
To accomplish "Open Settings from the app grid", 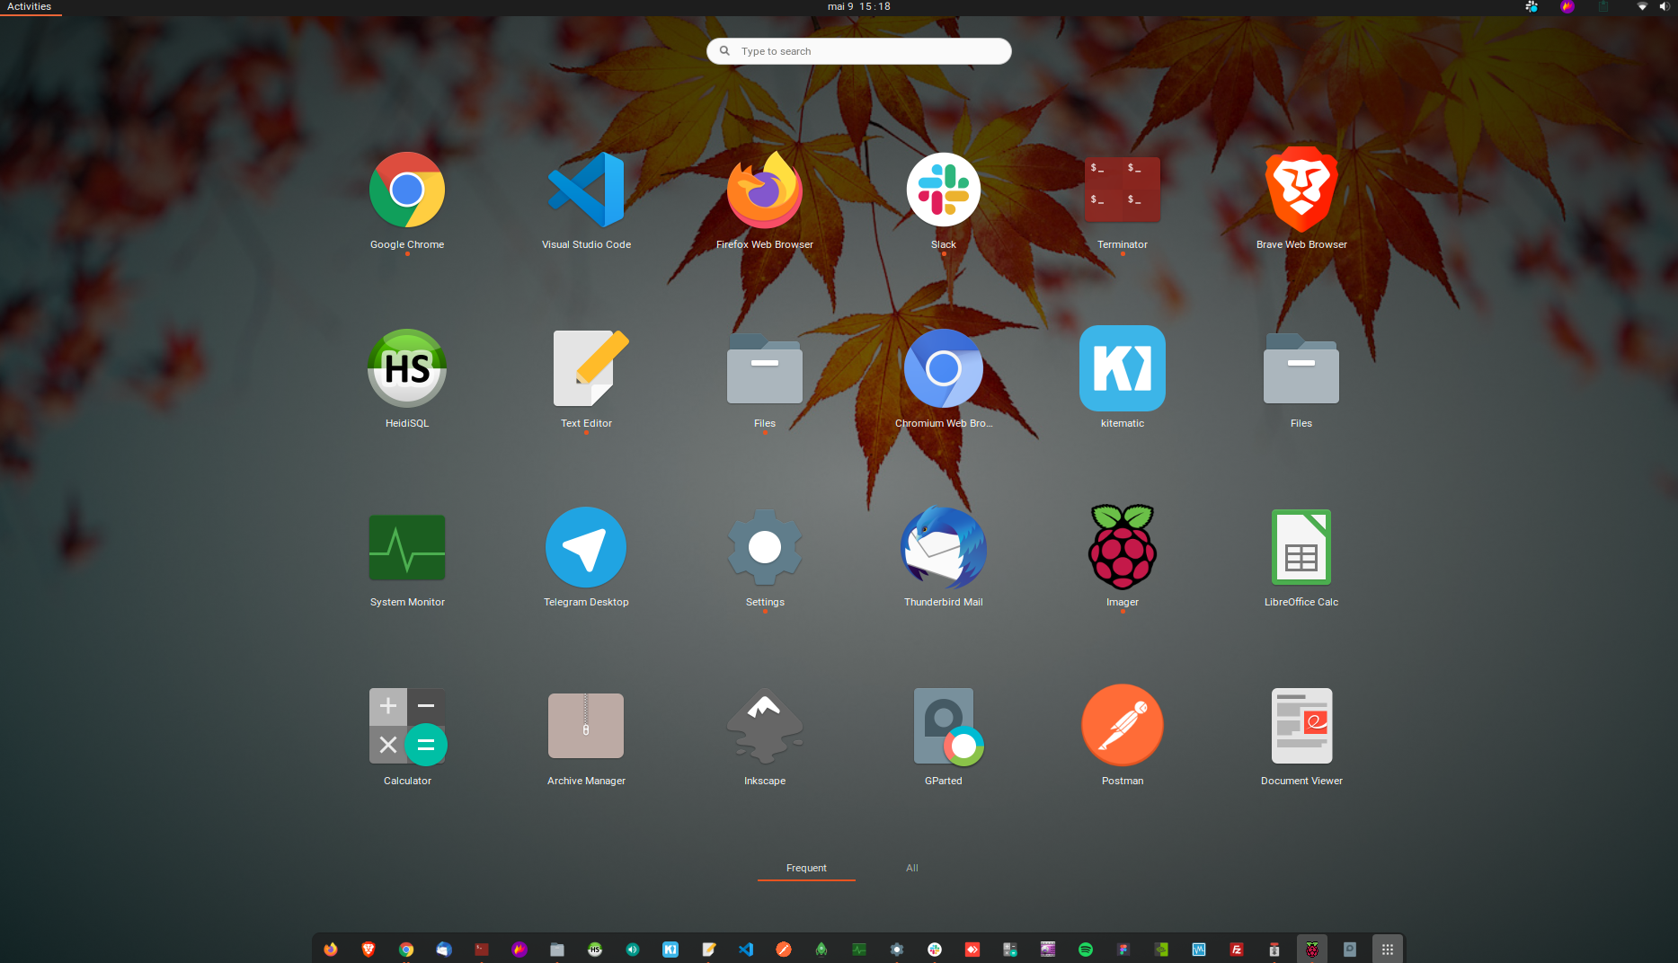I will (x=765, y=548).
